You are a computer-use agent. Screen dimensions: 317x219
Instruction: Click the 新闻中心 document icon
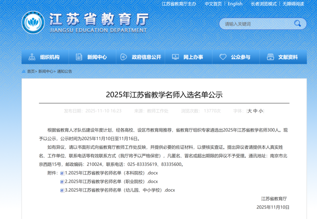pos(78,57)
